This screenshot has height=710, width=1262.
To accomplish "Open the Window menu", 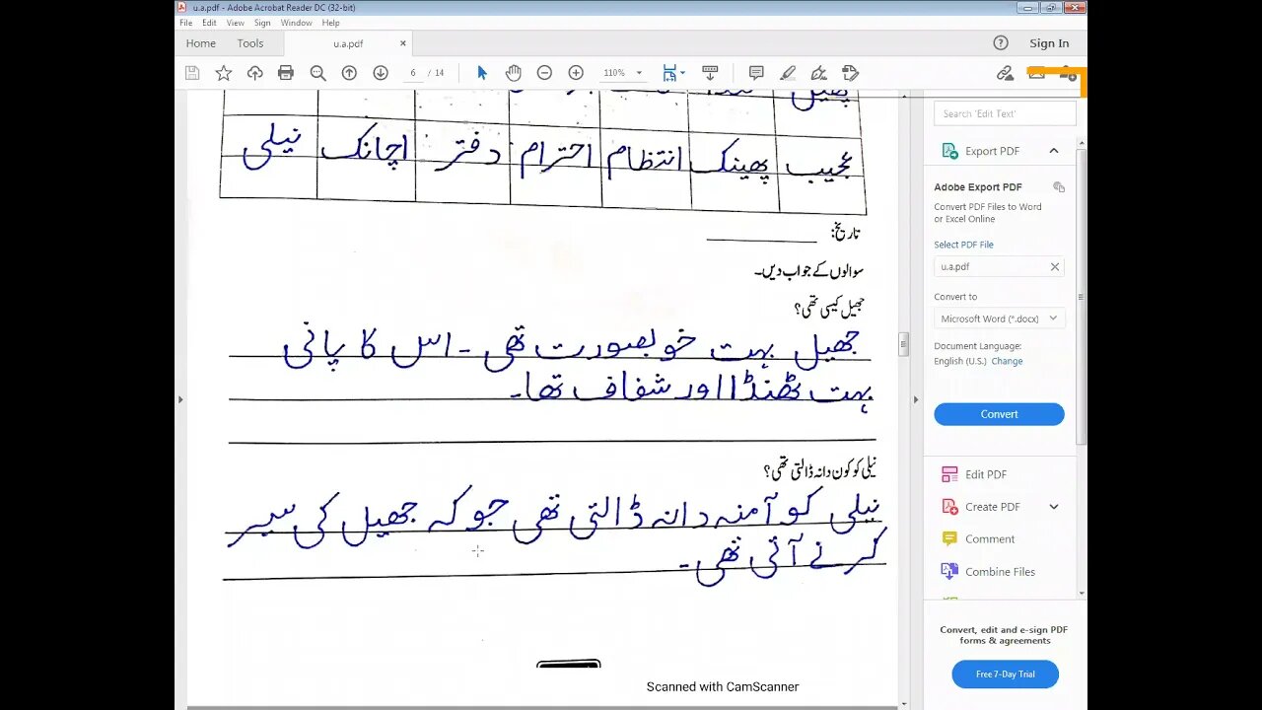I will (x=296, y=23).
